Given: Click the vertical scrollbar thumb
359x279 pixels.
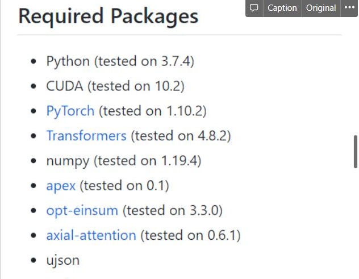Looking at the screenshot, I should tap(356, 152).
